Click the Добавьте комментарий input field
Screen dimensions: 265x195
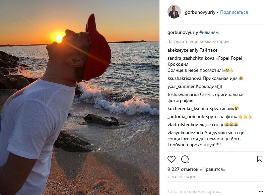point(212,191)
